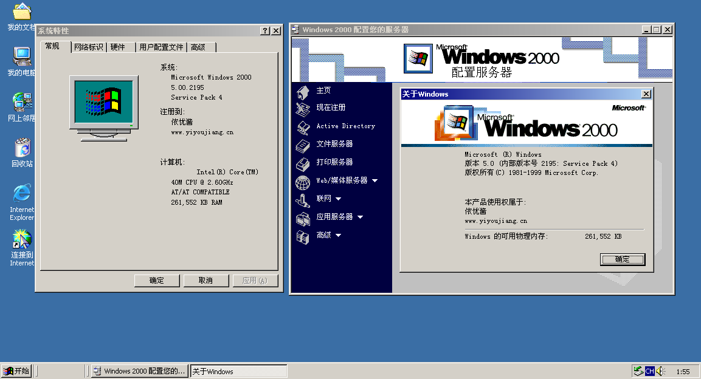Select the Web/媒体服务器 globe icon
701x379 pixels.
pyautogui.click(x=303, y=183)
